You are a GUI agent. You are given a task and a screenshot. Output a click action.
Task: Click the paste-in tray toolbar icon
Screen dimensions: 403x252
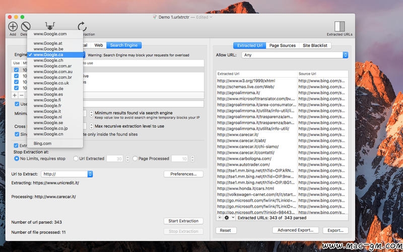coord(50,26)
